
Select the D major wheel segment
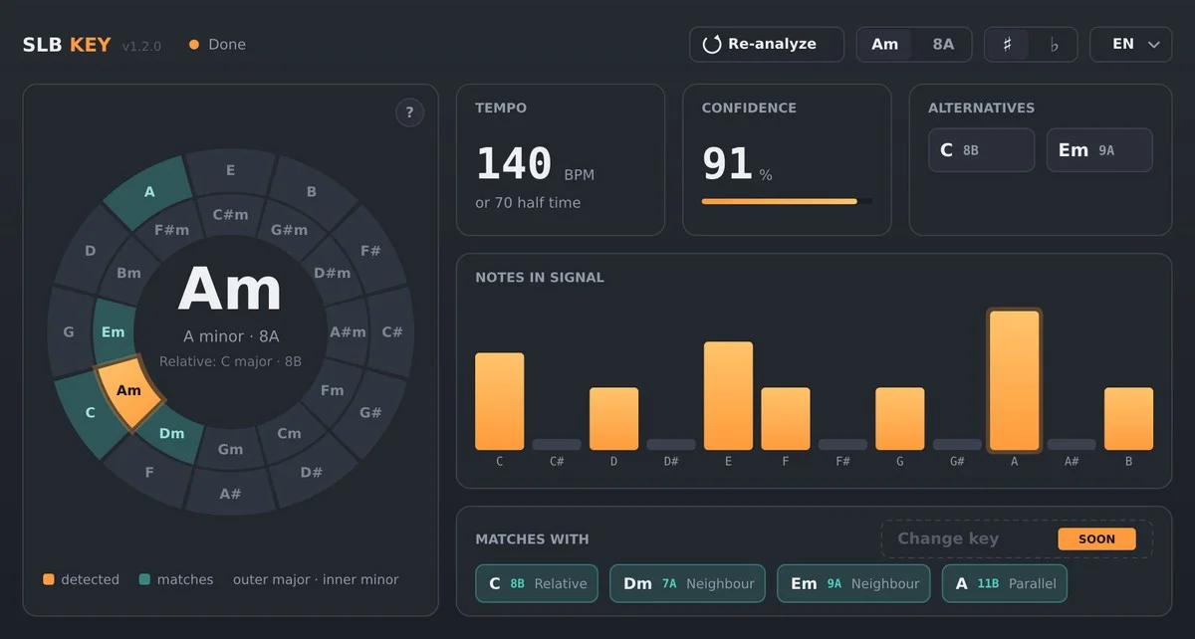[90, 251]
